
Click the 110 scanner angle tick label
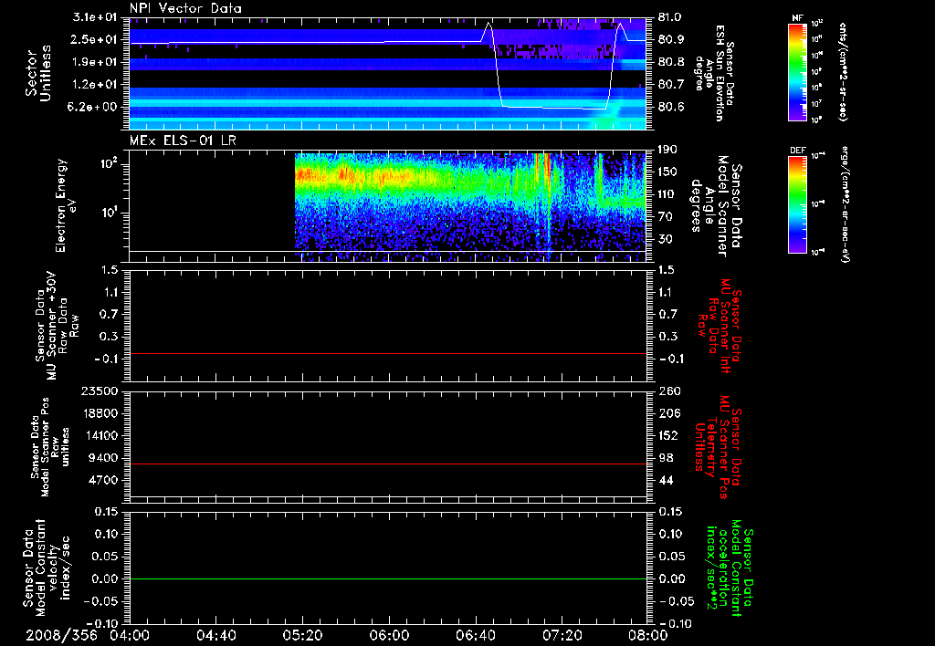667,194
